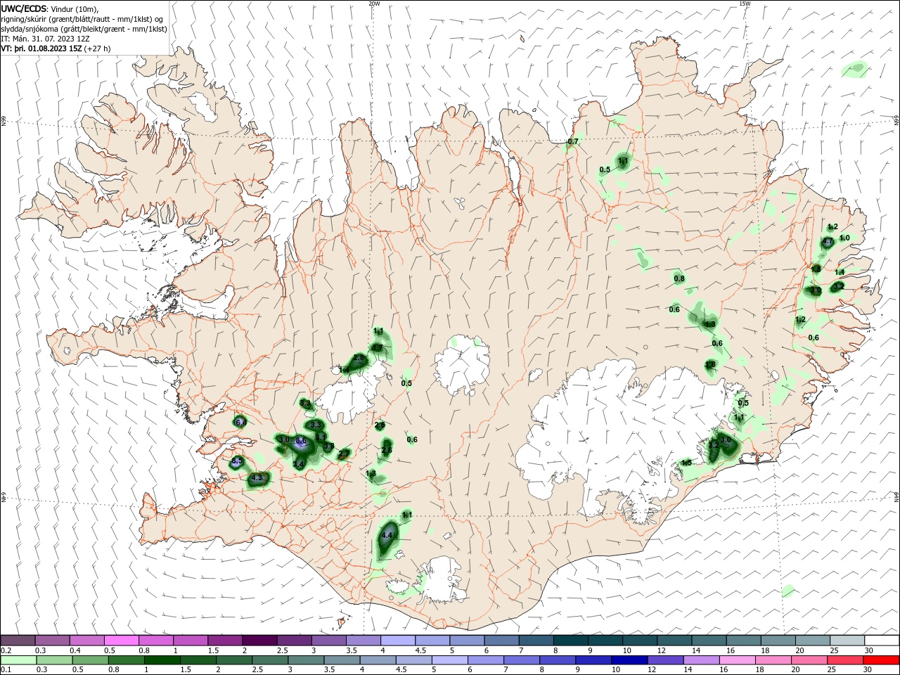Click the 4.4 value in the south
Image resolution: width=900 pixels, height=675 pixels.
click(x=386, y=536)
